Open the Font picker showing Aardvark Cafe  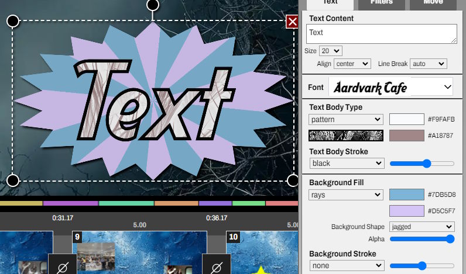[391, 88]
